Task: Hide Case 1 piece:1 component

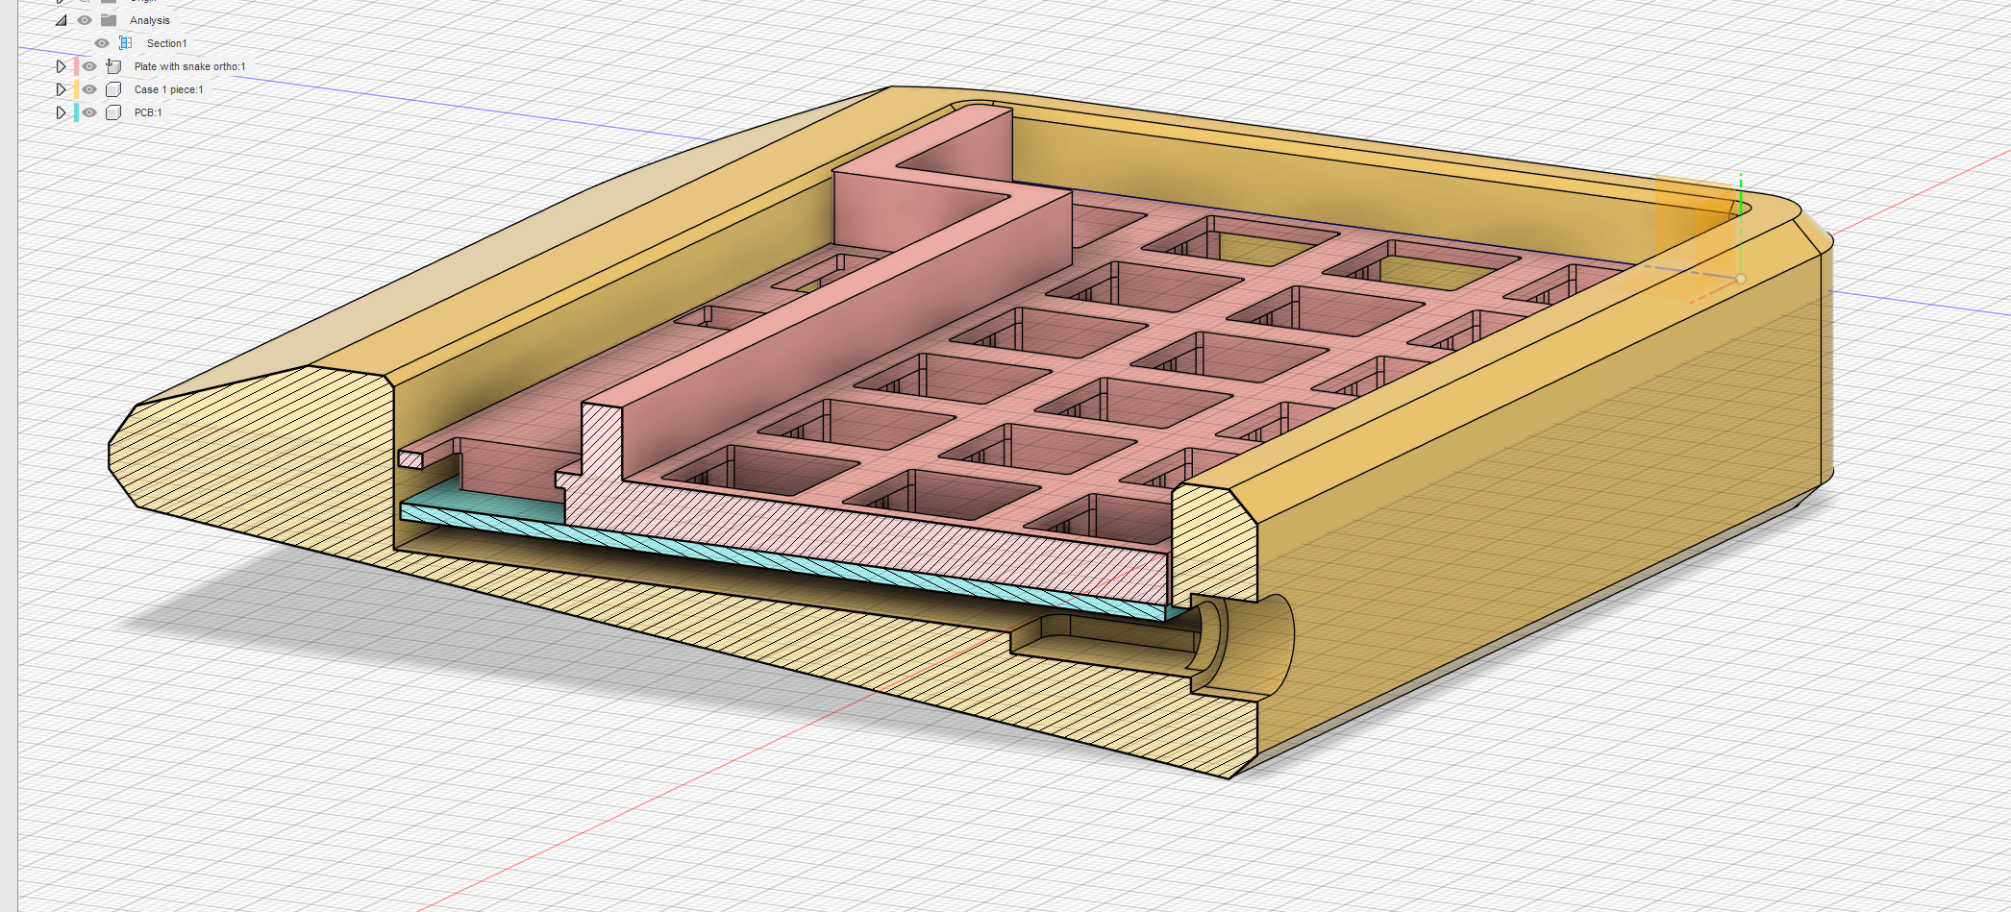Action: pos(89,89)
